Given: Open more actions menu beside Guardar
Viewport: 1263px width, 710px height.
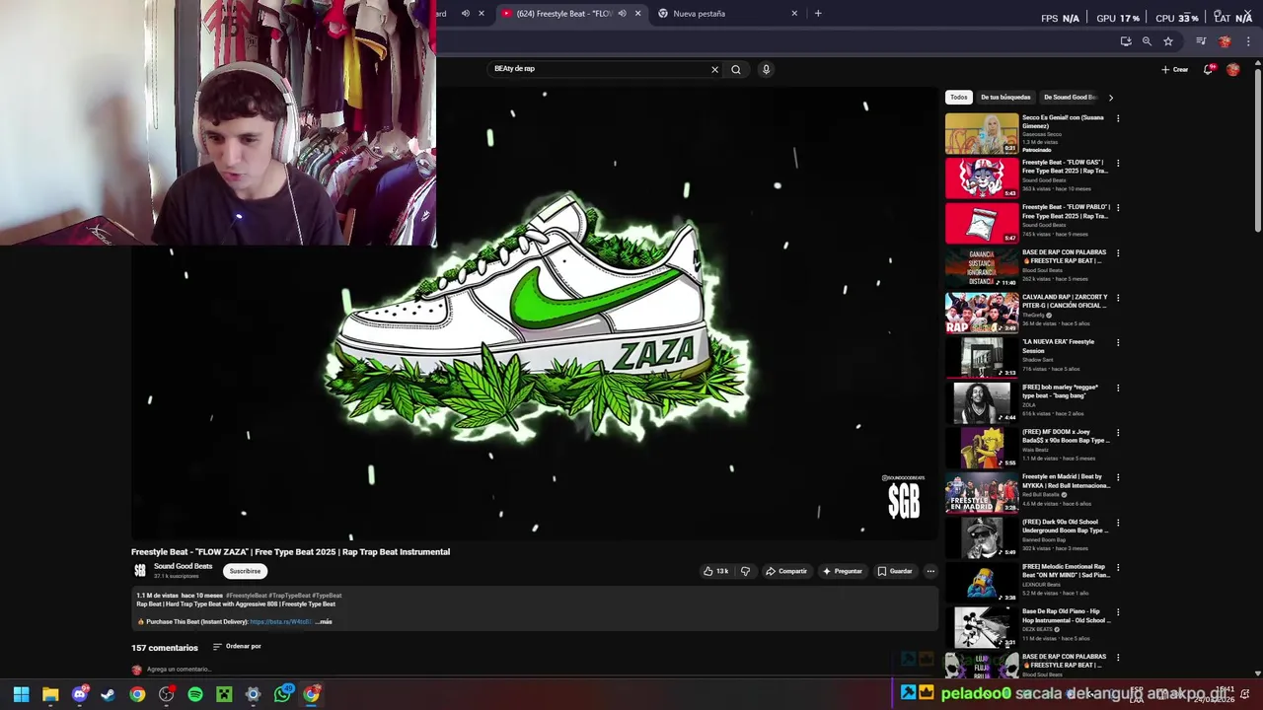Looking at the screenshot, I should tap(929, 571).
